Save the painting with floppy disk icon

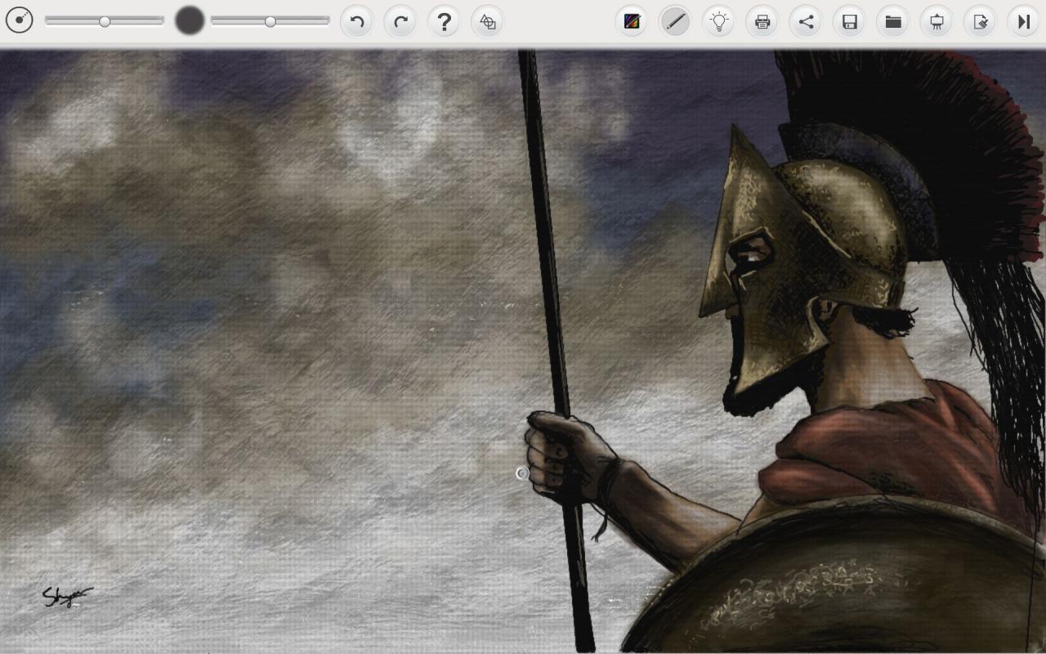tap(850, 22)
